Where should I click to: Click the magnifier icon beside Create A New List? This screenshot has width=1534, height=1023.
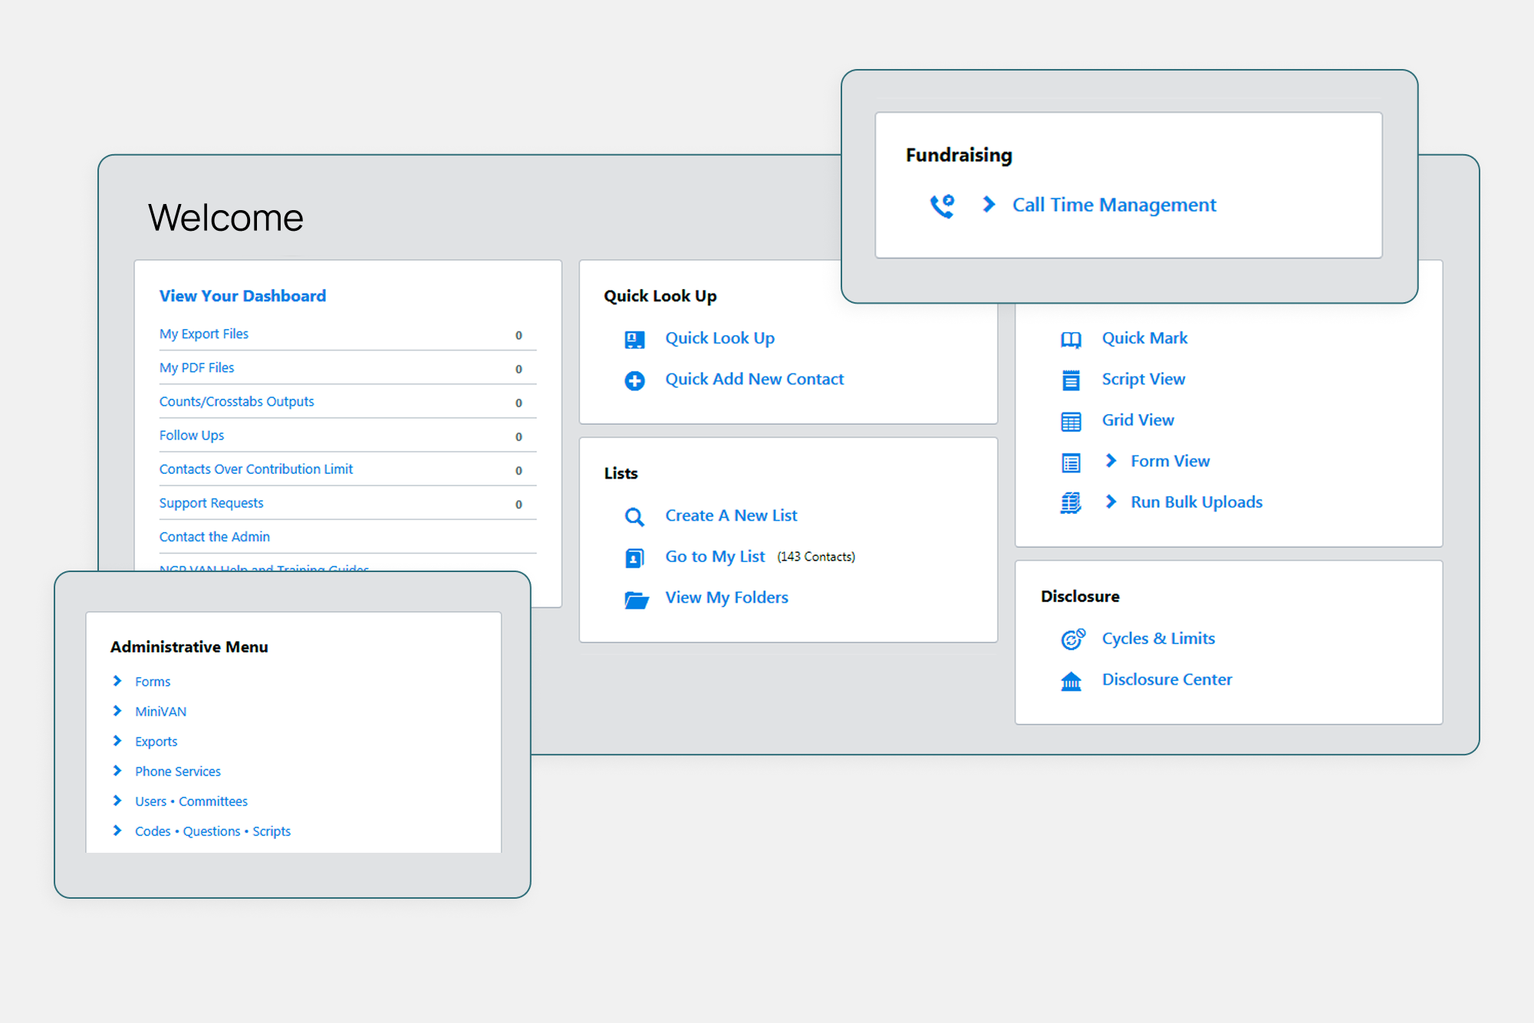pyautogui.click(x=634, y=517)
